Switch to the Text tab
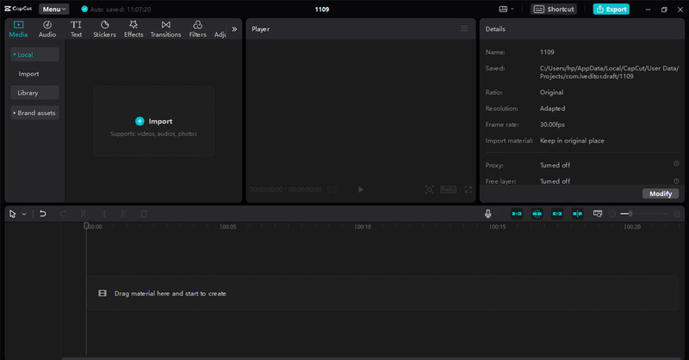The image size is (689, 360). pos(76,28)
